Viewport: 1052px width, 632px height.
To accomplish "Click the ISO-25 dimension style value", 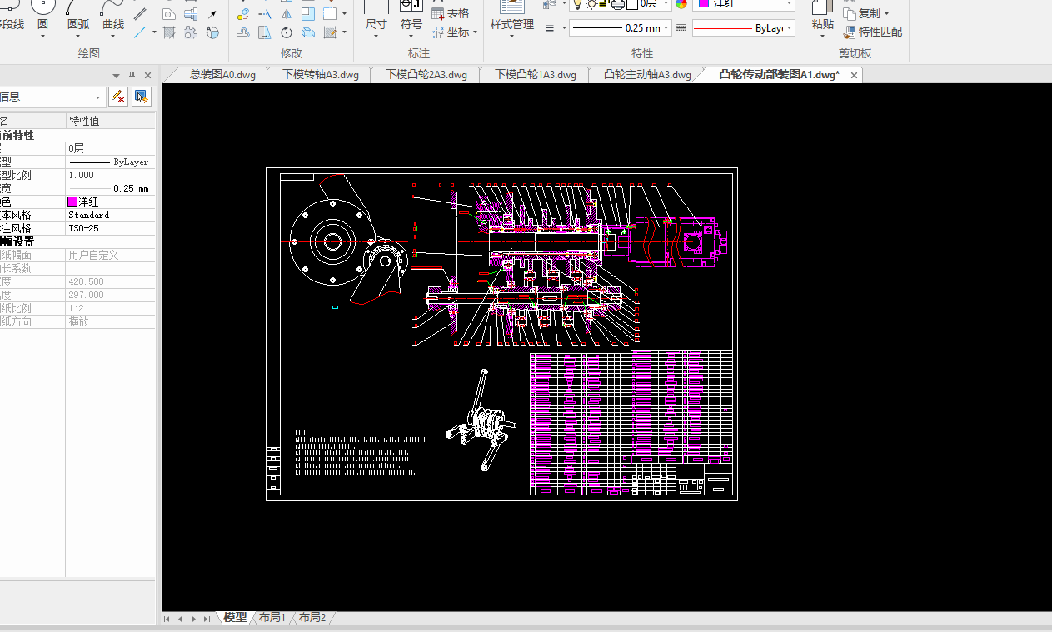I will click(x=110, y=228).
